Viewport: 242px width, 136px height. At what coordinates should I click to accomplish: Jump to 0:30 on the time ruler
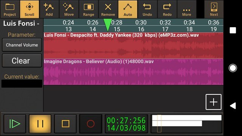pos(141,23)
